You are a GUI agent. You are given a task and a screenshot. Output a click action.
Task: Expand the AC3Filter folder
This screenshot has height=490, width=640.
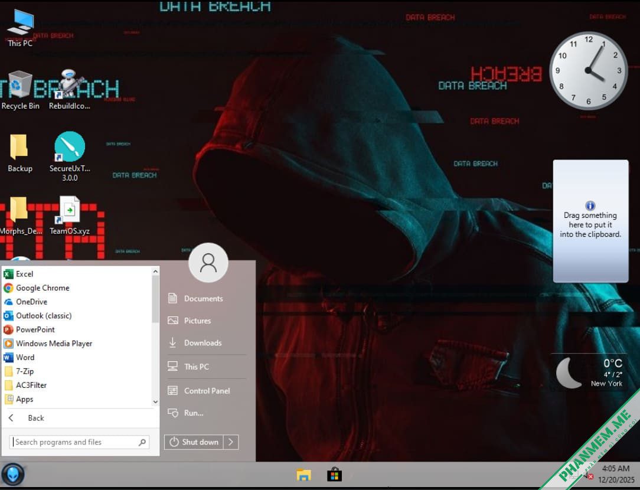(76, 385)
